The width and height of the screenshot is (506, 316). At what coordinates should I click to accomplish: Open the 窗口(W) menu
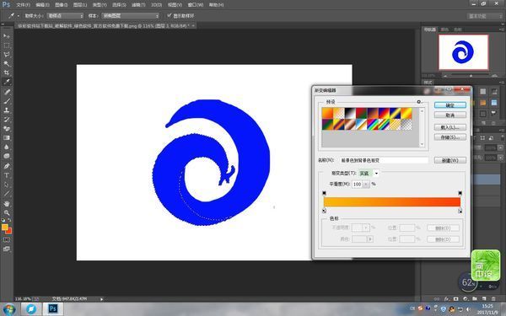[196, 5]
